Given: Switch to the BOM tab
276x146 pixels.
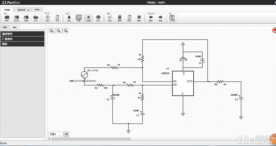Looking at the screenshot, I should point(37,10).
